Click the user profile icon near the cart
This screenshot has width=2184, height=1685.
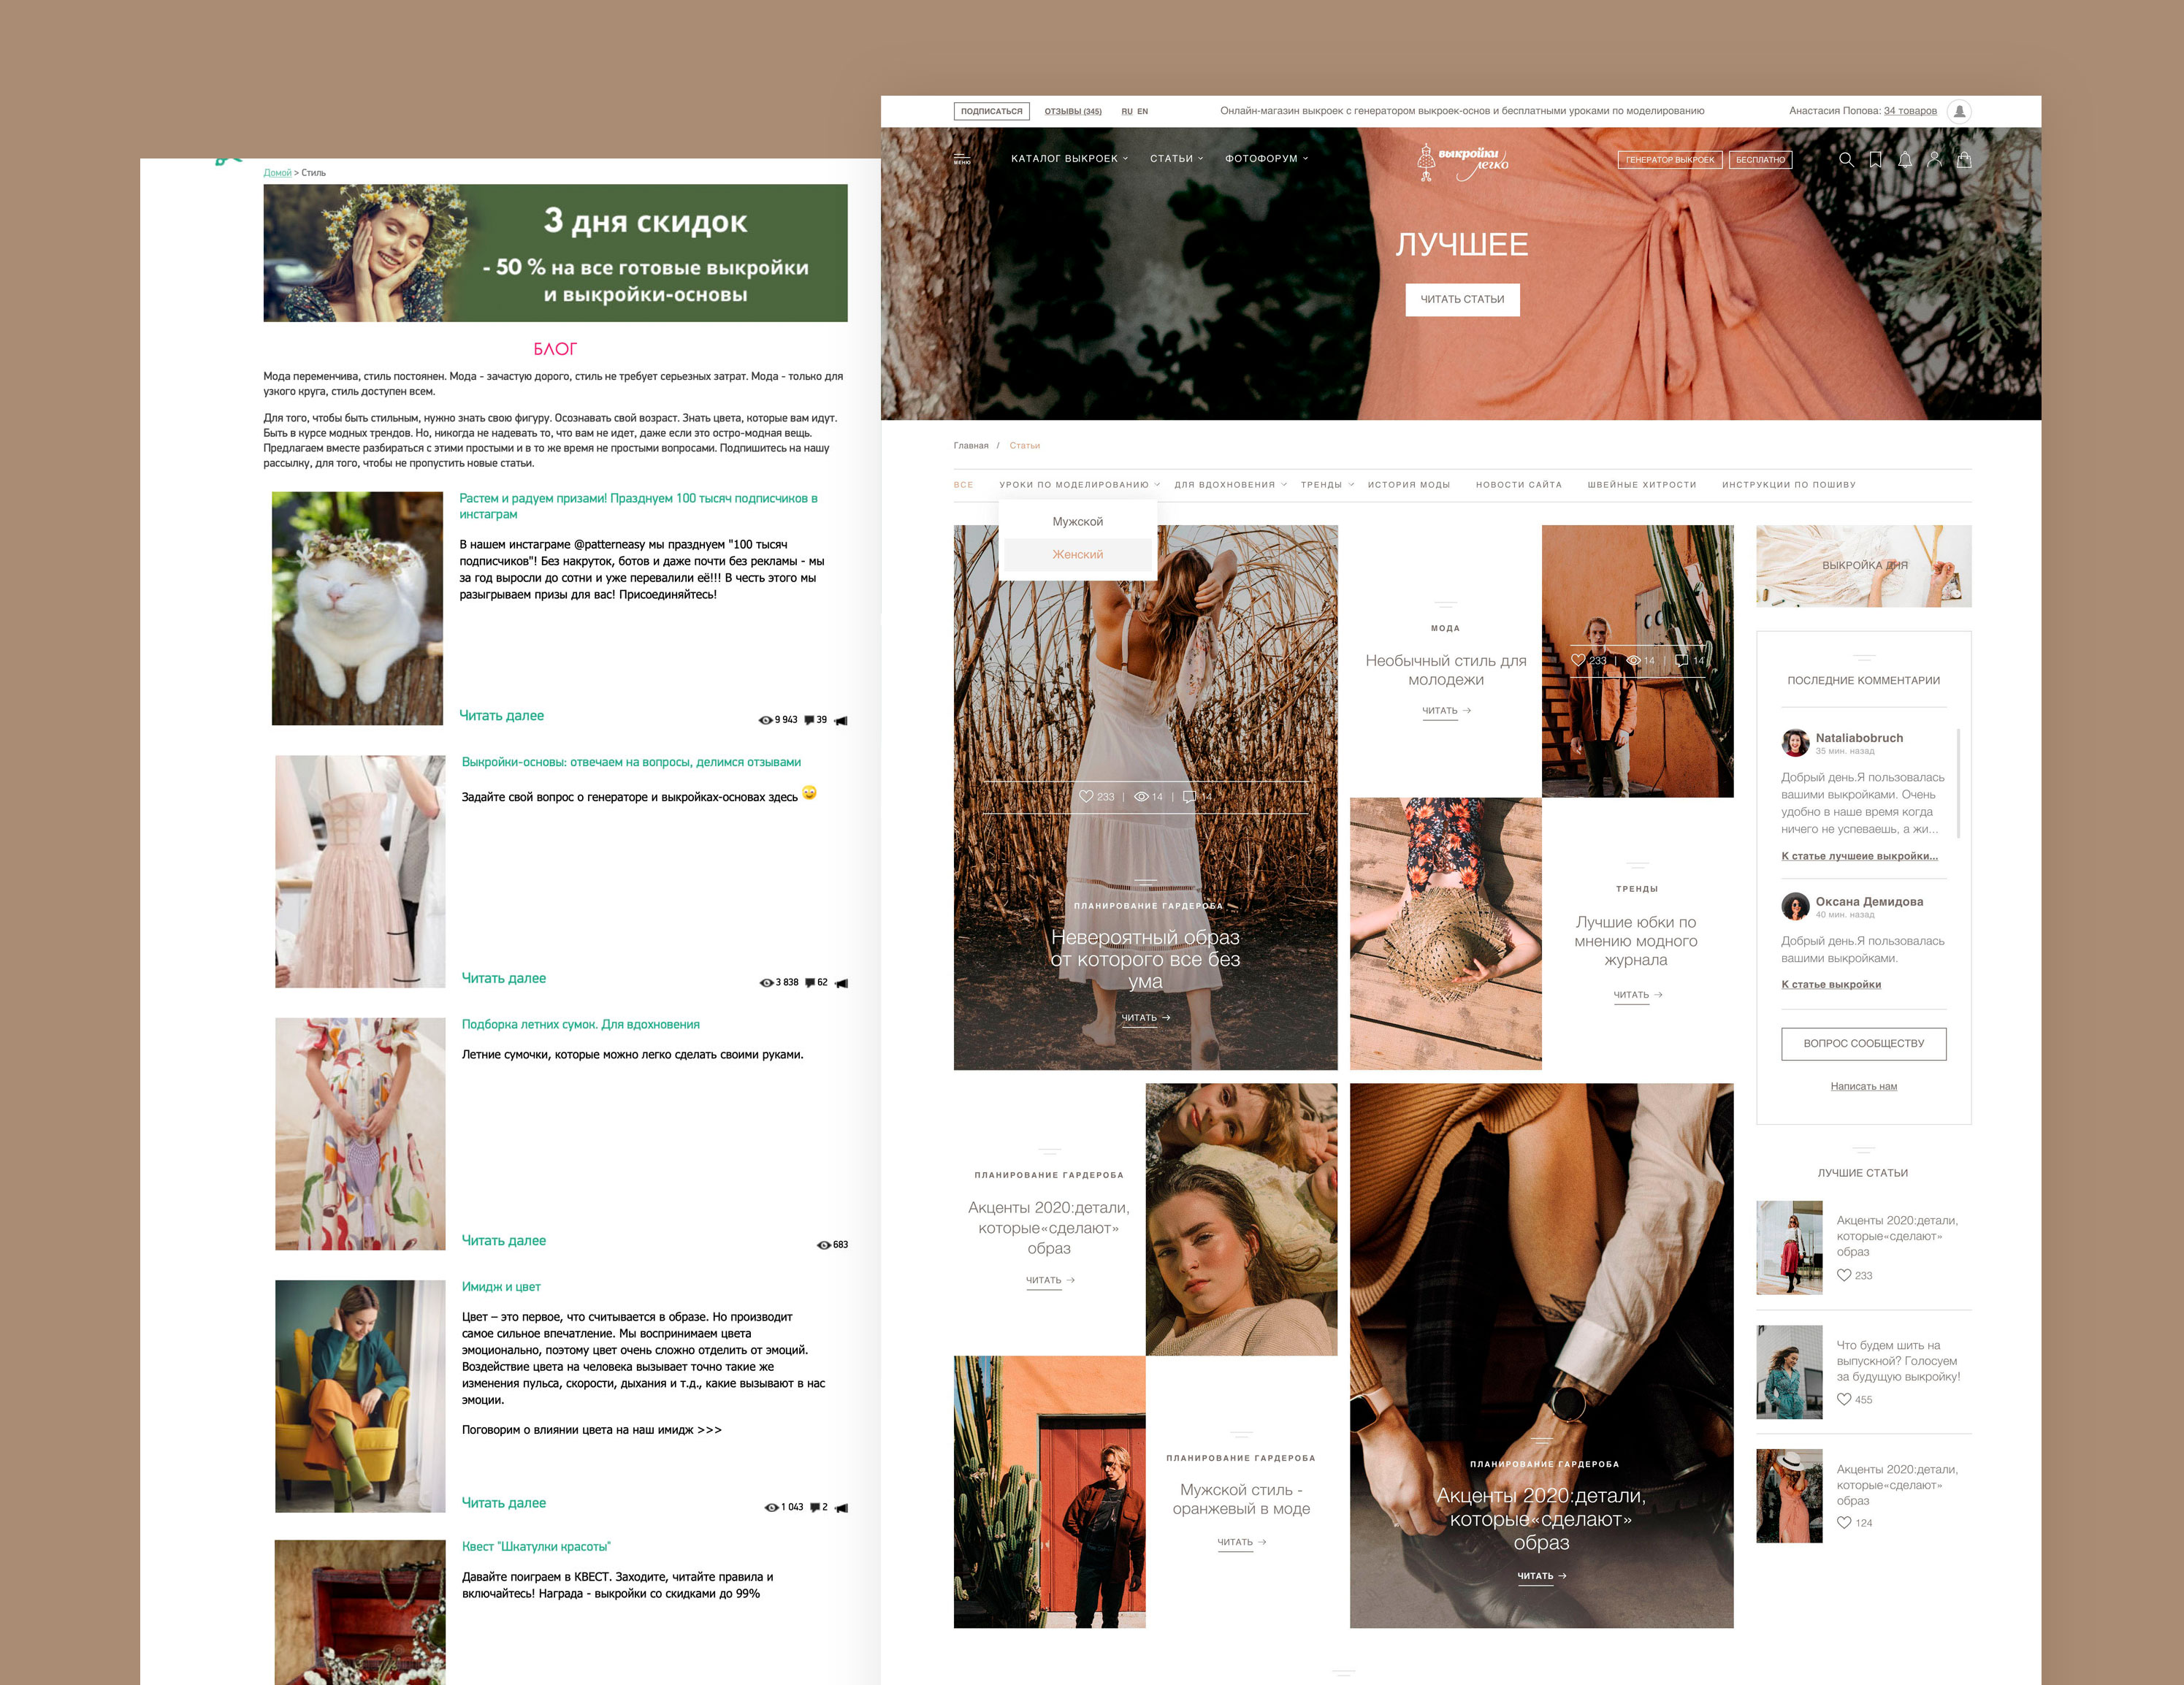tap(1934, 159)
